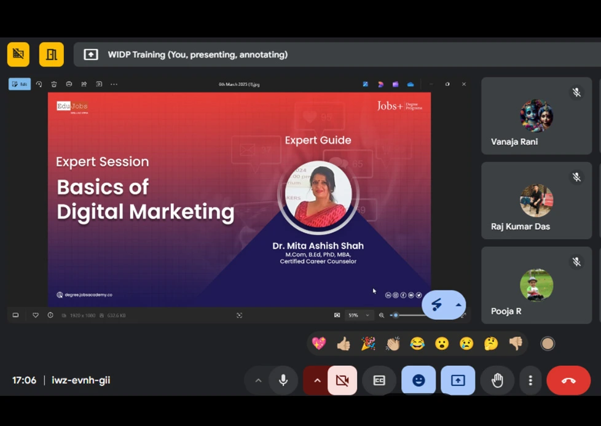Start slideshow from the Photos toolbar
The height and width of the screenshot is (426, 601).
click(99, 84)
